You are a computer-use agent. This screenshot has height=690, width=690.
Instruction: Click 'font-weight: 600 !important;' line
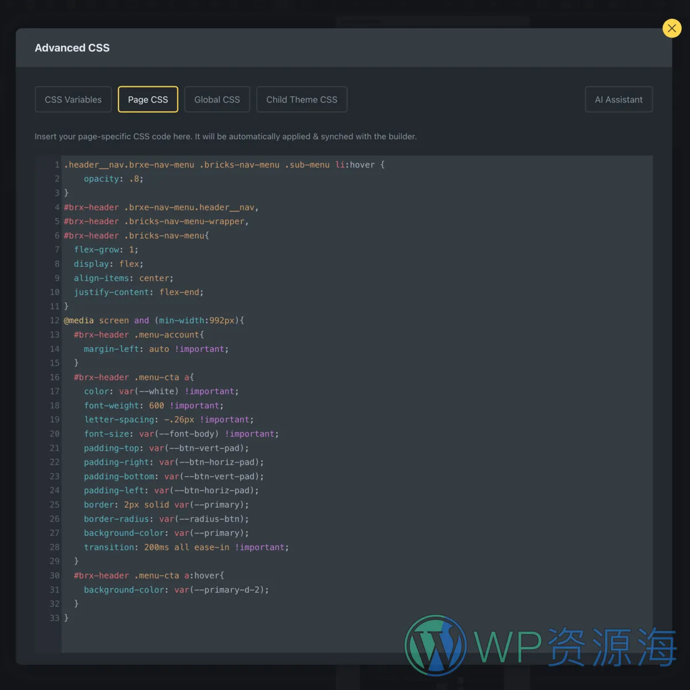point(154,405)
